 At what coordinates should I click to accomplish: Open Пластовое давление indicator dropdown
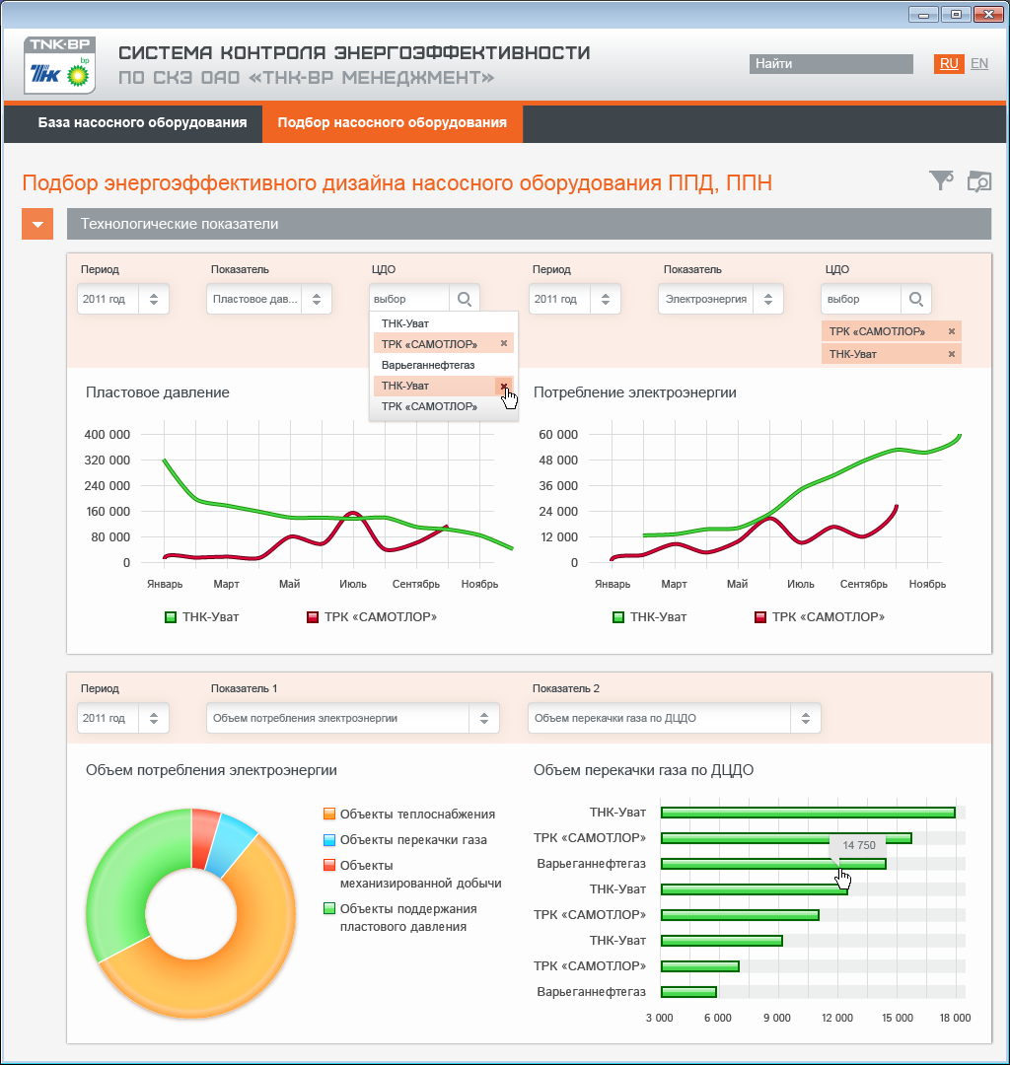[x=269, y=299]
